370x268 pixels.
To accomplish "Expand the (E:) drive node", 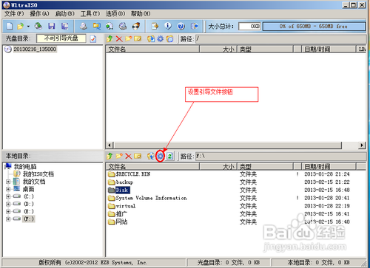I will (8, 211).
